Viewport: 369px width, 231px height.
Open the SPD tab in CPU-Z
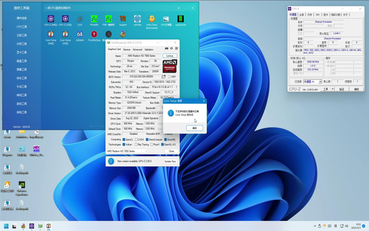317,15
